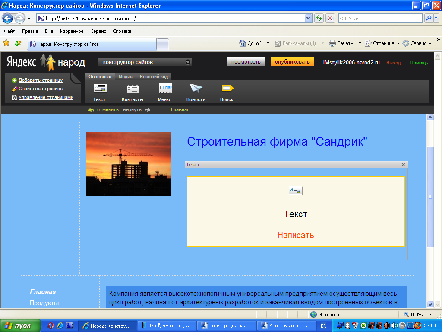Click the redo arrow next to вернуть
This screenshot has height=332, width=442.
pyautogui.click(x=148, y=109)
